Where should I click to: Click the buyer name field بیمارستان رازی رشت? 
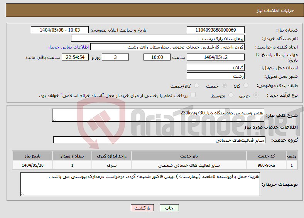(x=158, y=39)
